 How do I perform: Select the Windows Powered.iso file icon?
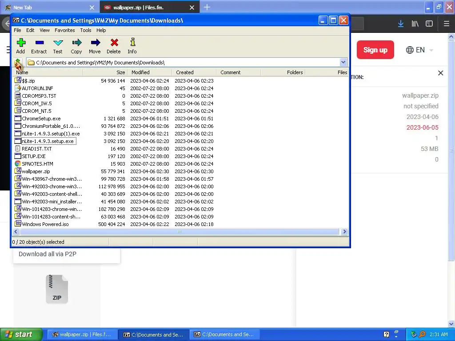coord(18,224)
